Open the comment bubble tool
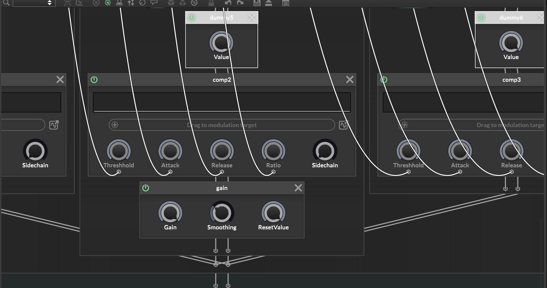 click(x=154, y=3)
